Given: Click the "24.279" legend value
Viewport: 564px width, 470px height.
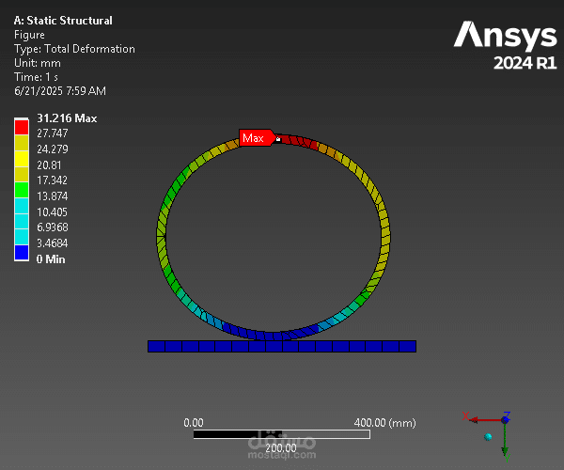Looking at the screenshot, I should pos(53,149).
